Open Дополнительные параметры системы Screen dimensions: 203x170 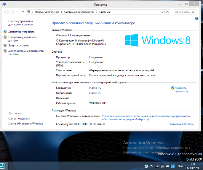pos(26,52)
